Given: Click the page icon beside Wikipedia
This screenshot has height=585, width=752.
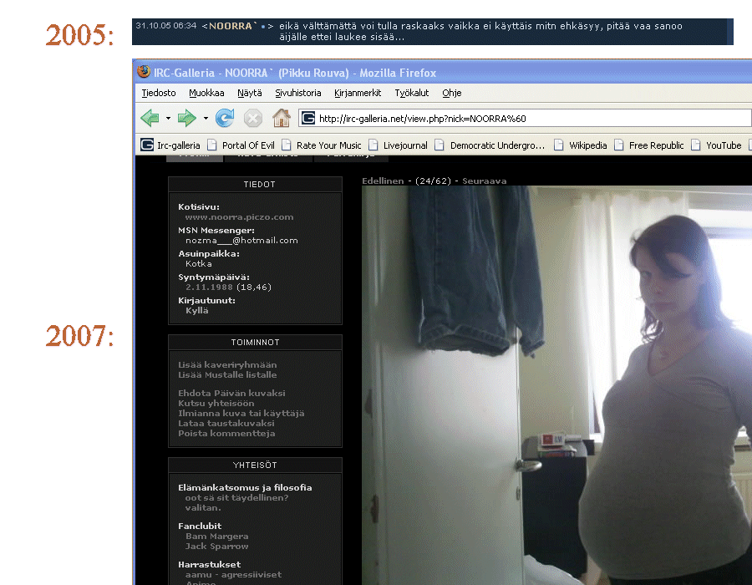Looking at the screenshot, I should click(559, 145).
